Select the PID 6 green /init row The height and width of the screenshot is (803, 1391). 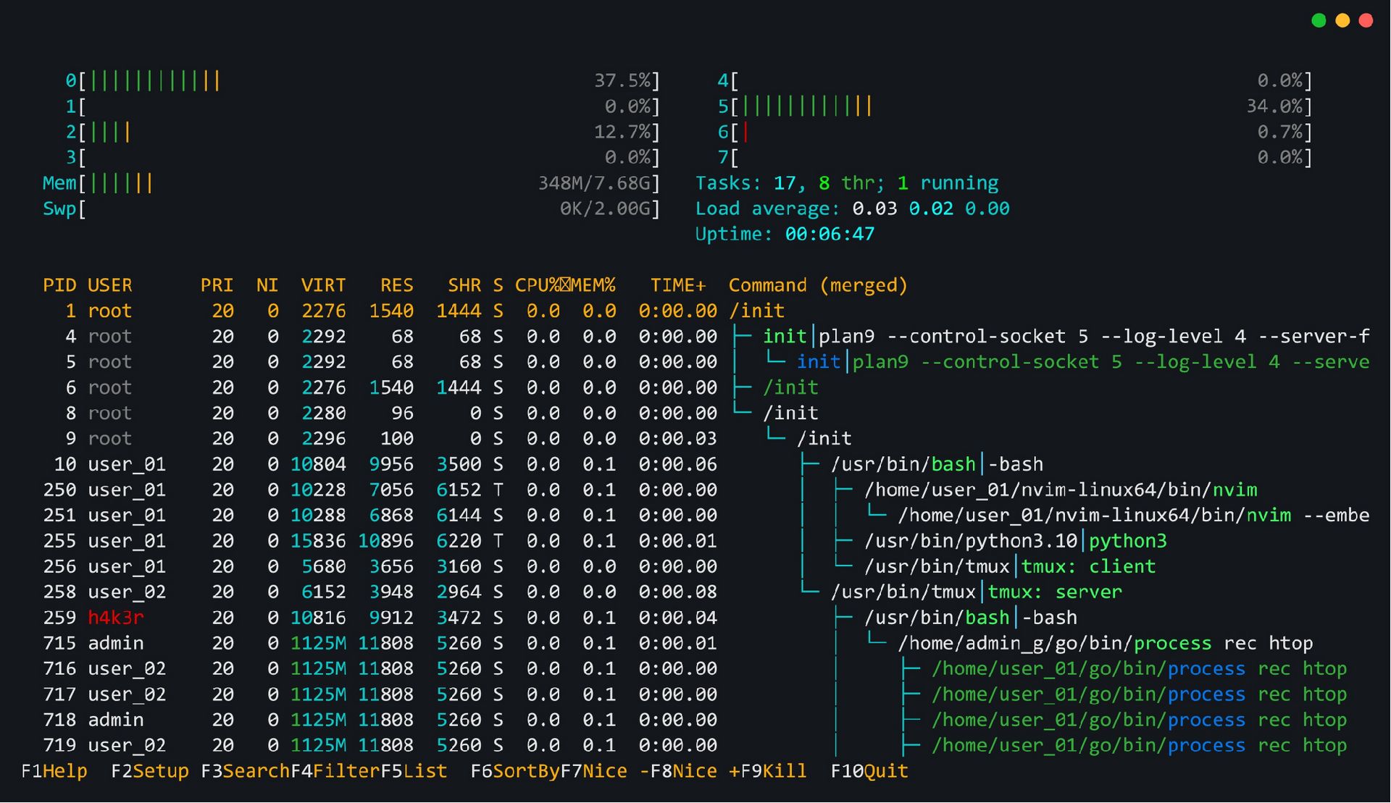(x=695, y=387)
